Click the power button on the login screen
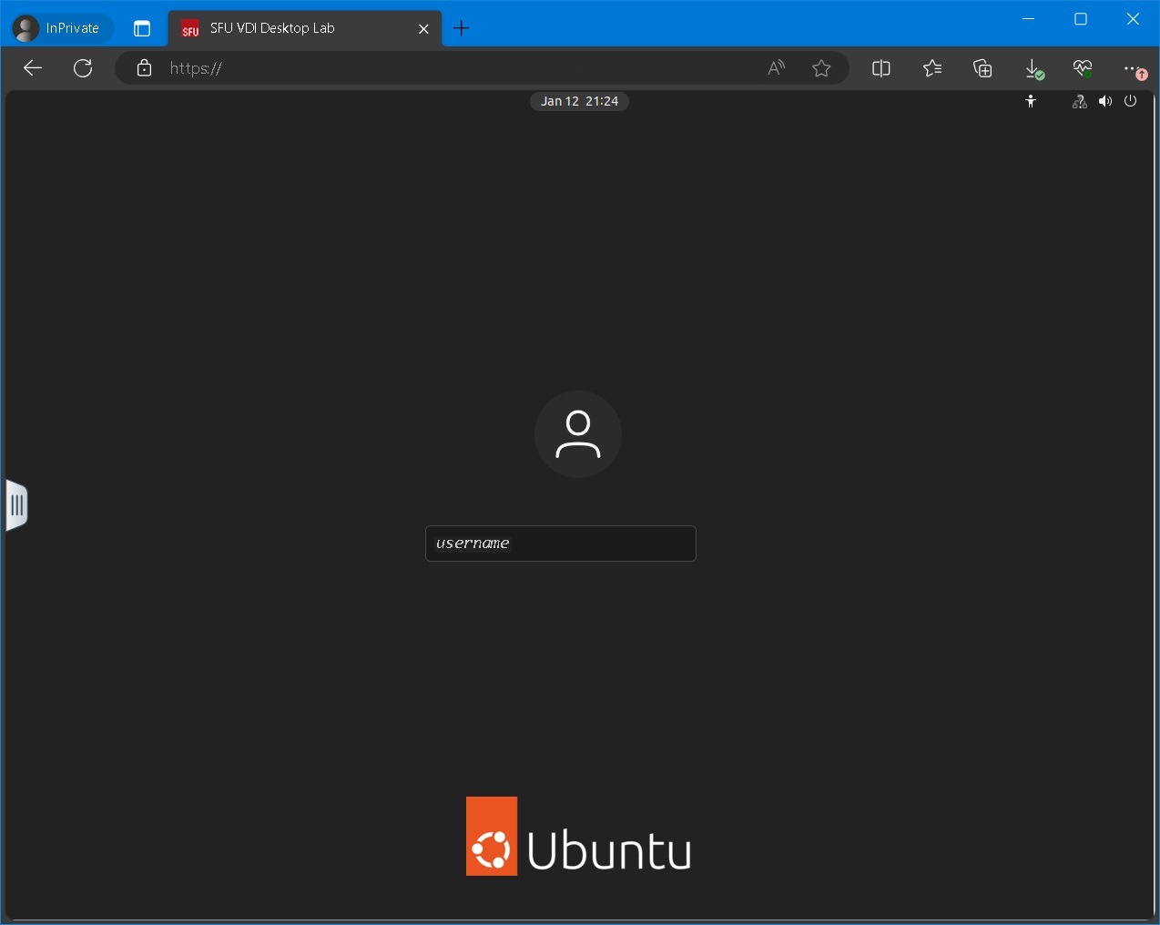This screenshot has width=1160, height=925. [1130, 101]
